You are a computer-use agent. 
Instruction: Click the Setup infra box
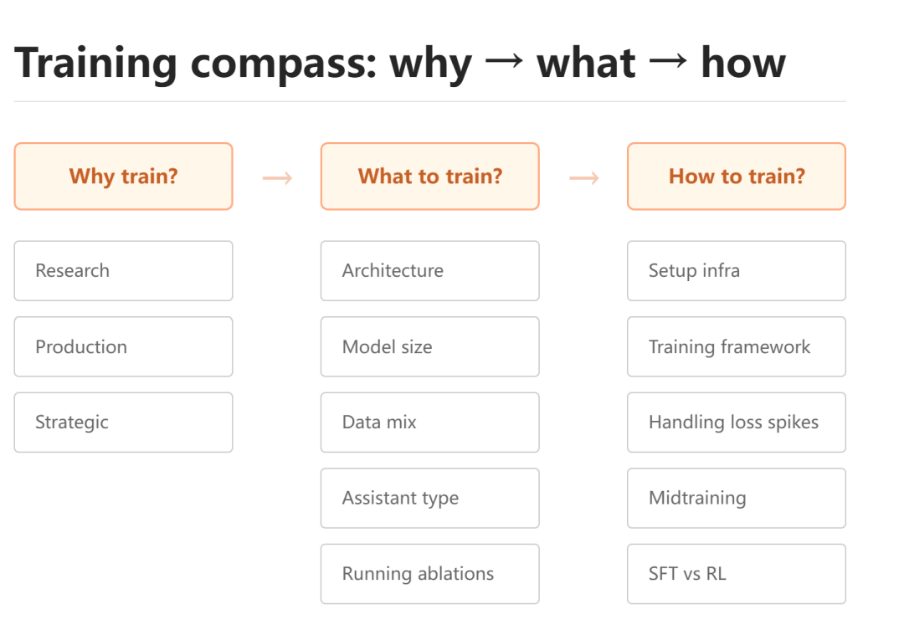(x=736, y=271)
